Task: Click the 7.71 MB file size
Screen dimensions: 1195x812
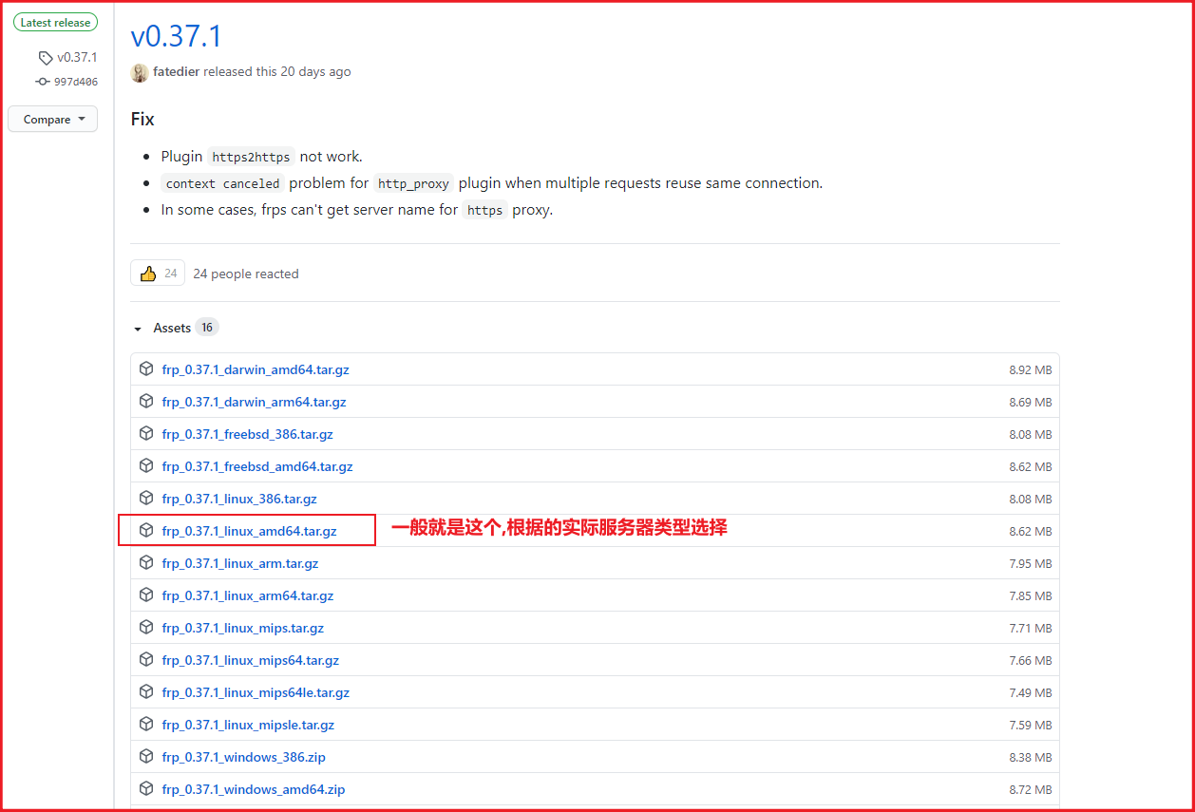Action: (x=1031, y=628)
